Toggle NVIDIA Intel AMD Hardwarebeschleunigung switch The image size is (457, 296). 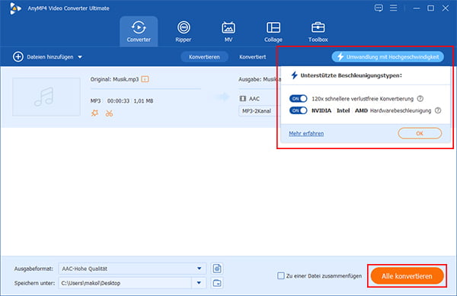pos(298,110)
